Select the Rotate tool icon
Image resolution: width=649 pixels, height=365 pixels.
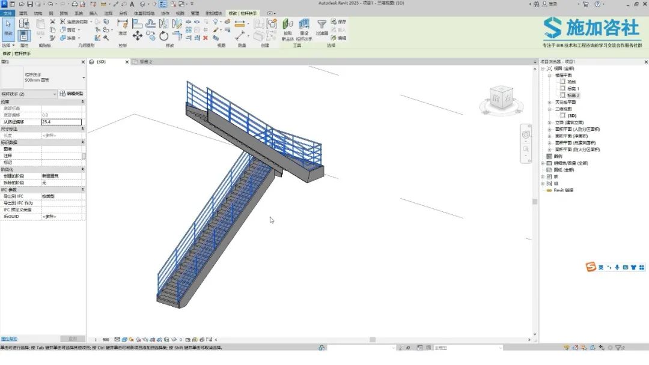[x=164, y=36]
